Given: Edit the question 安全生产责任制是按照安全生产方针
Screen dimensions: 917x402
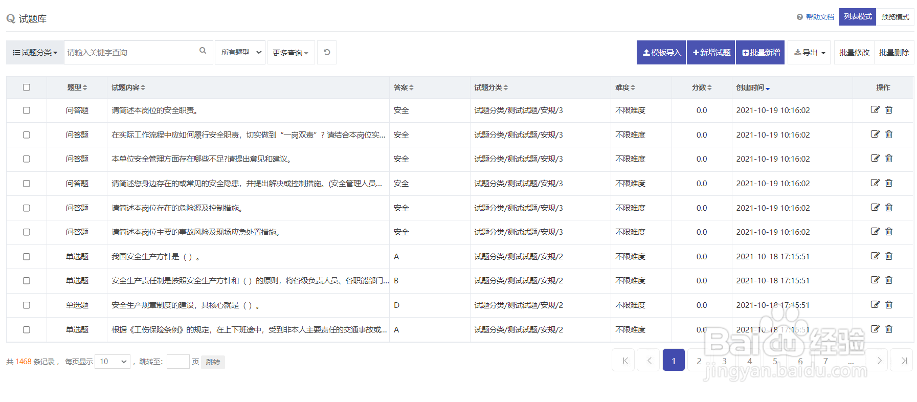Looking at the screenshot, I should (x=875, y=280).
